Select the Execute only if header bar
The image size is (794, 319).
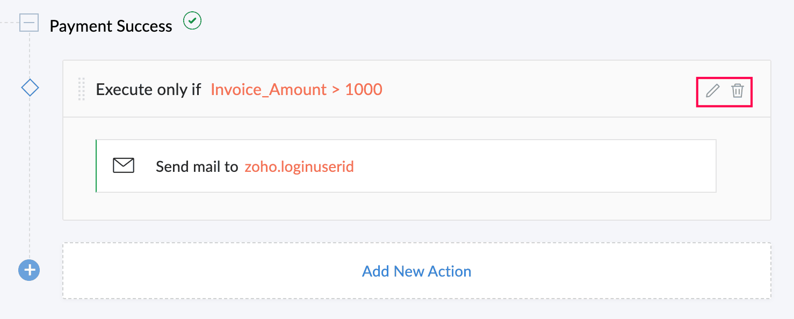pos(417,89)
